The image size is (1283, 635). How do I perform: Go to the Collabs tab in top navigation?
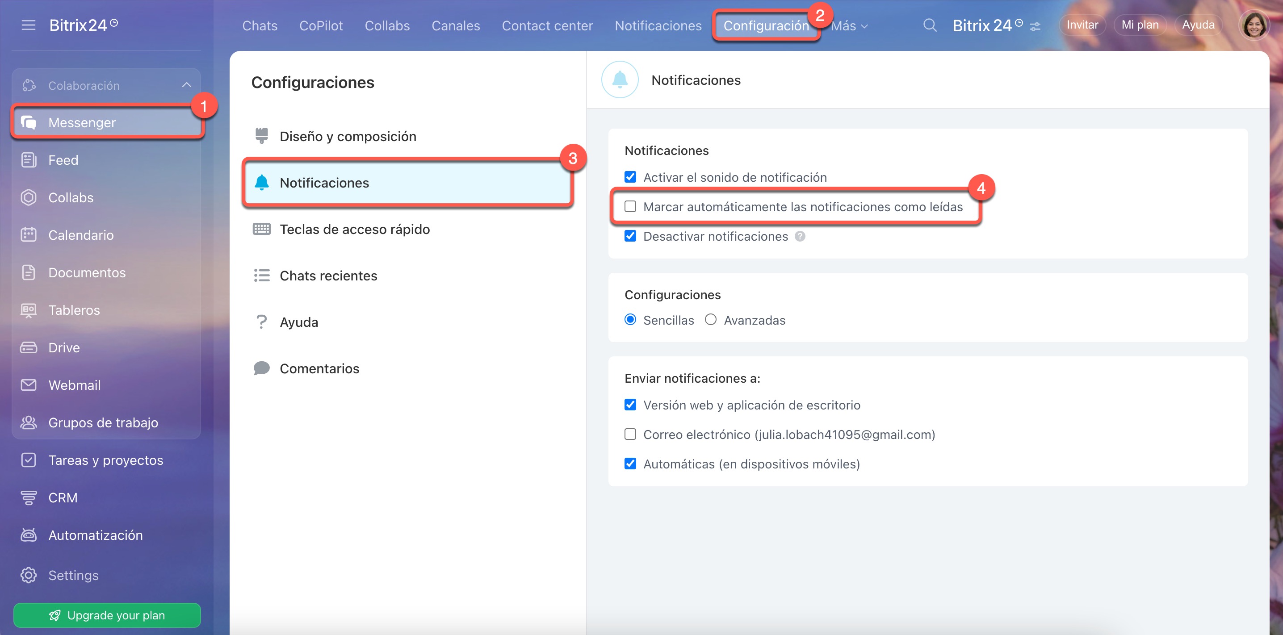[x=387, y=26]
